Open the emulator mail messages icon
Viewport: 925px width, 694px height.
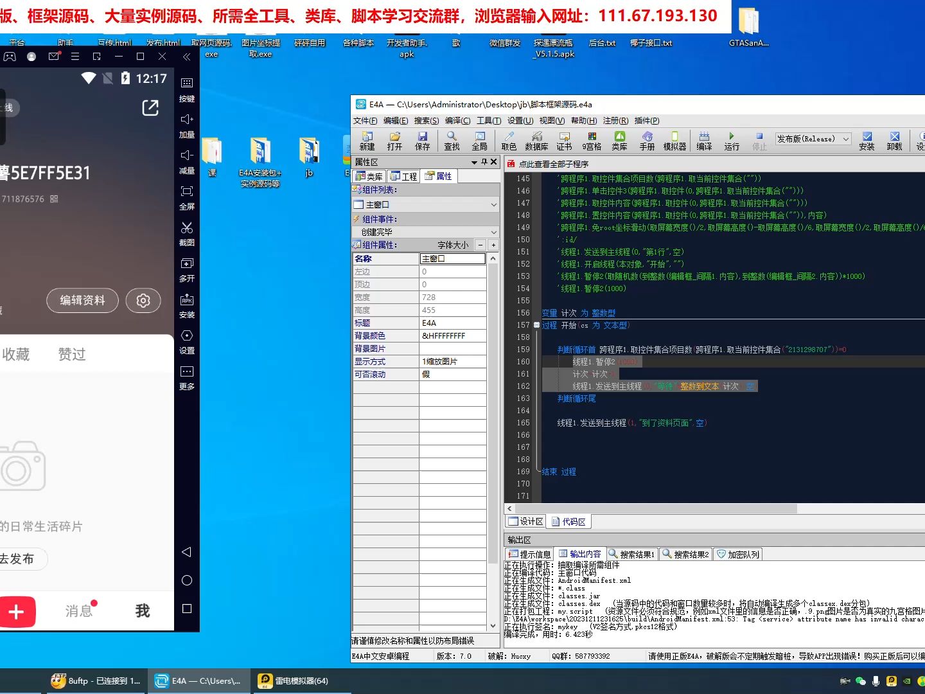pyautogui.click(x=54, y=57)
